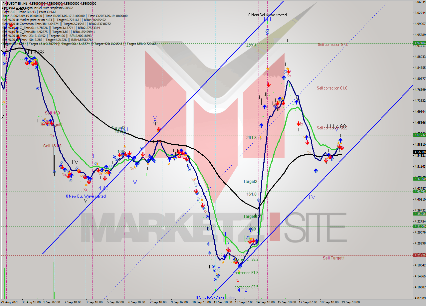Click the 4.69644 price axis value

420,112
